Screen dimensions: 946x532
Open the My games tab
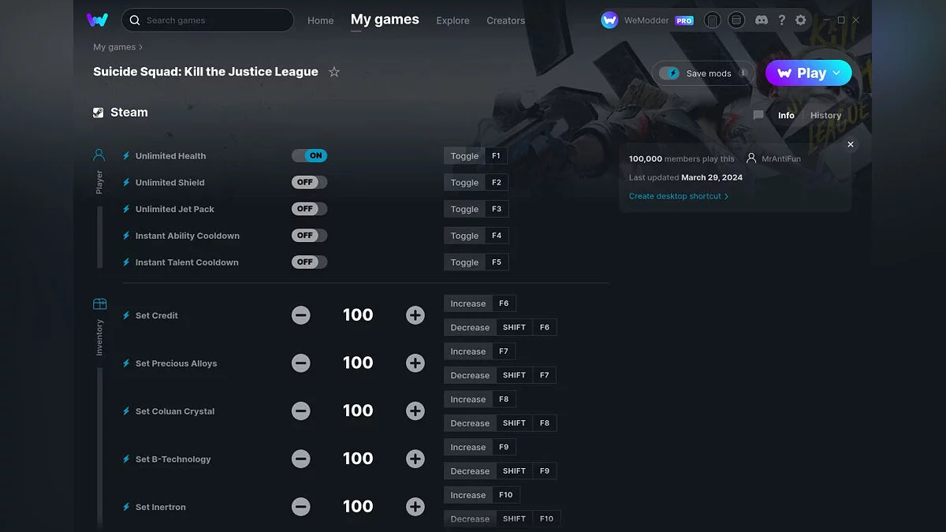click(x=385, y=20)
